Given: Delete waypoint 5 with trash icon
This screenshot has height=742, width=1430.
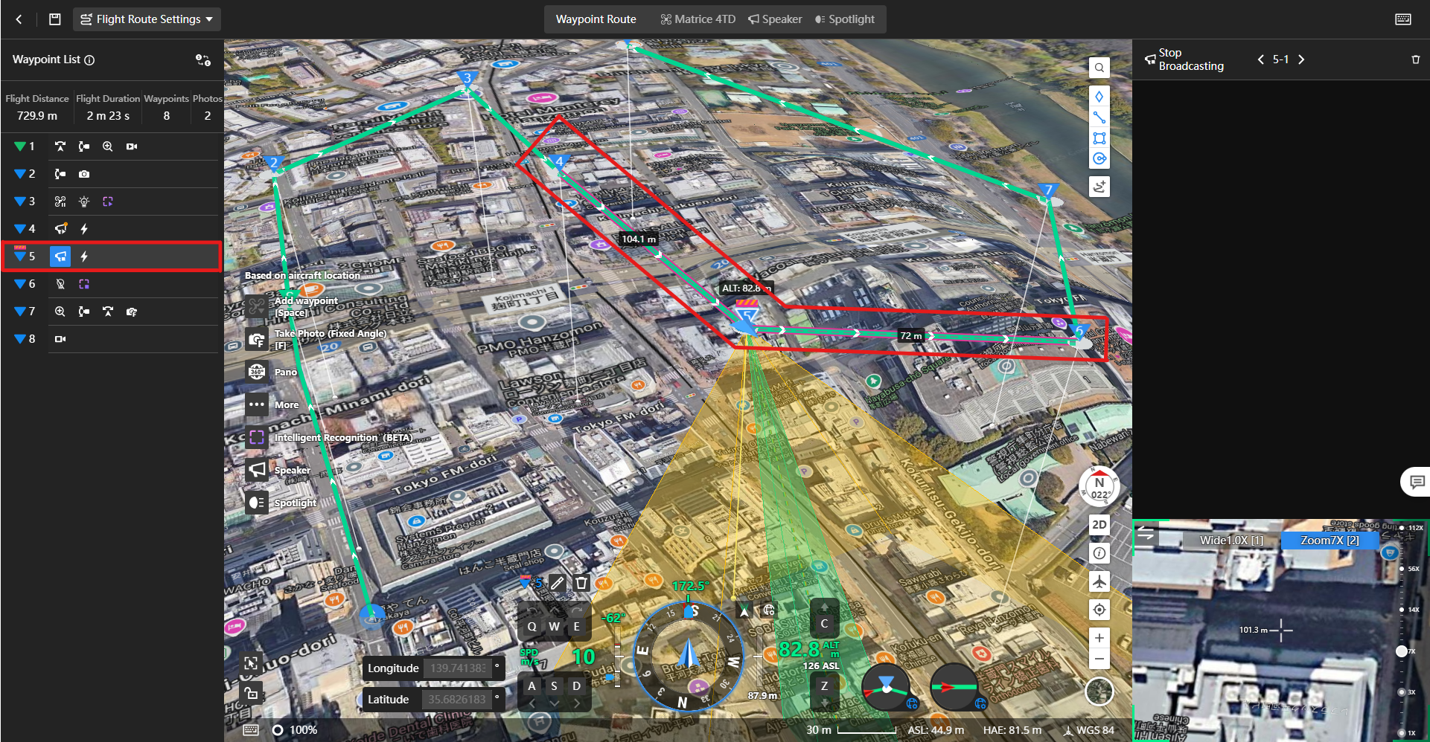Looking at the screenshot, I should pyautogui.click(x=581, y=583).
